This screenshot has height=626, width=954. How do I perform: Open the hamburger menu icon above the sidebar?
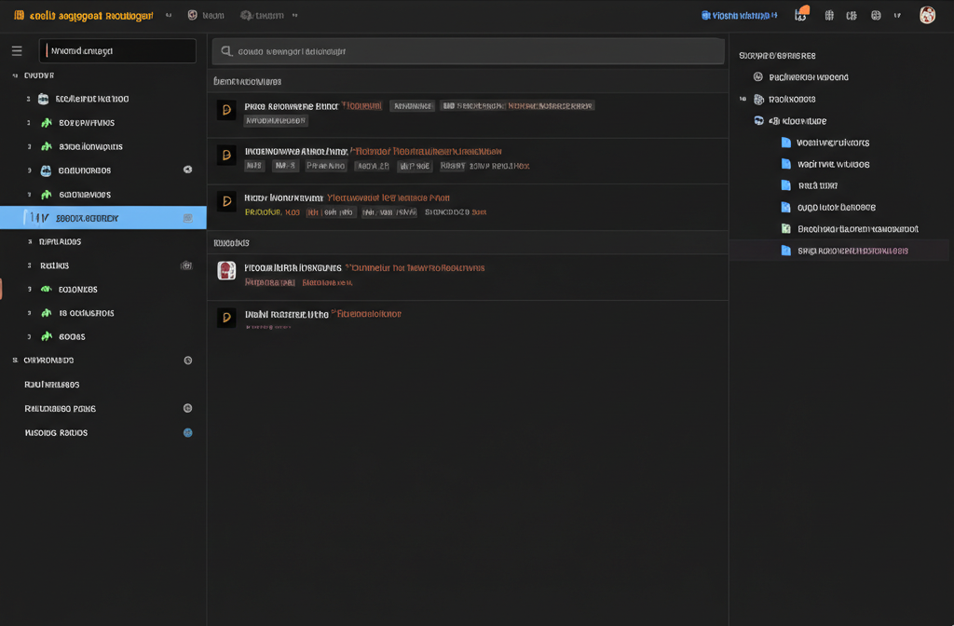(17, 50)
